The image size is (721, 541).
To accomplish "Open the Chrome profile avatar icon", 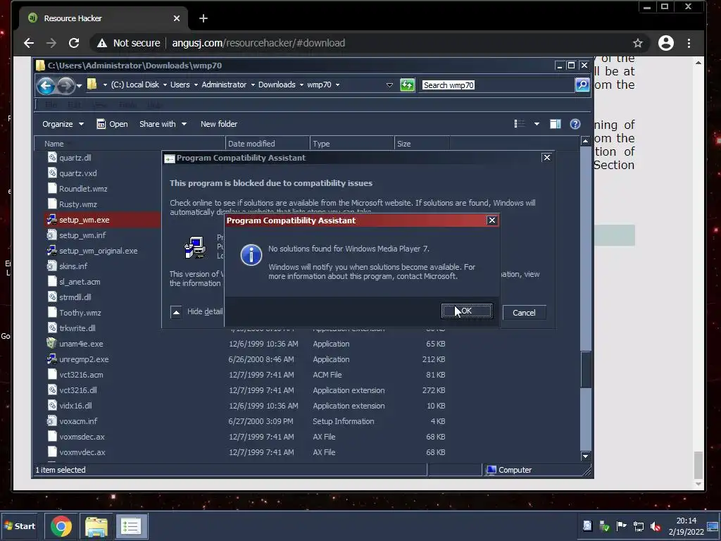I will [x=666, y=43].
